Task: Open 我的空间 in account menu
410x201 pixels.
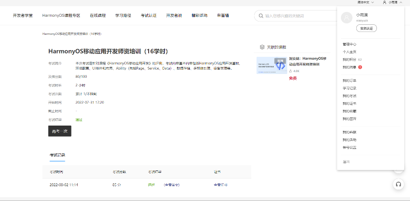Action: coord(349,119)
